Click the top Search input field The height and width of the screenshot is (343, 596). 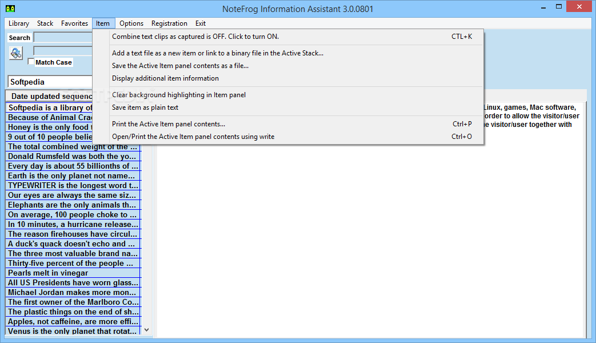63,37
